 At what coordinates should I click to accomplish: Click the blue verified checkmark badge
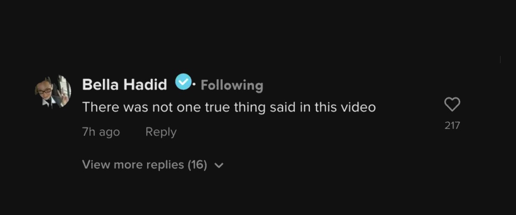[183, 82]
